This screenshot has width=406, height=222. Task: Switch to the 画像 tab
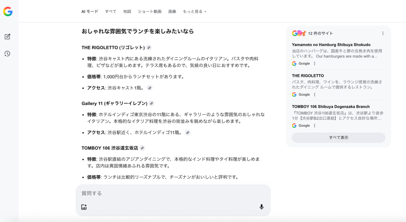pyautogui.click(x=172, y=11)
